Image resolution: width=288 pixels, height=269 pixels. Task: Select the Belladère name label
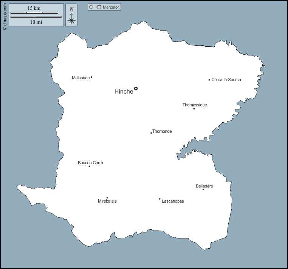204,186
